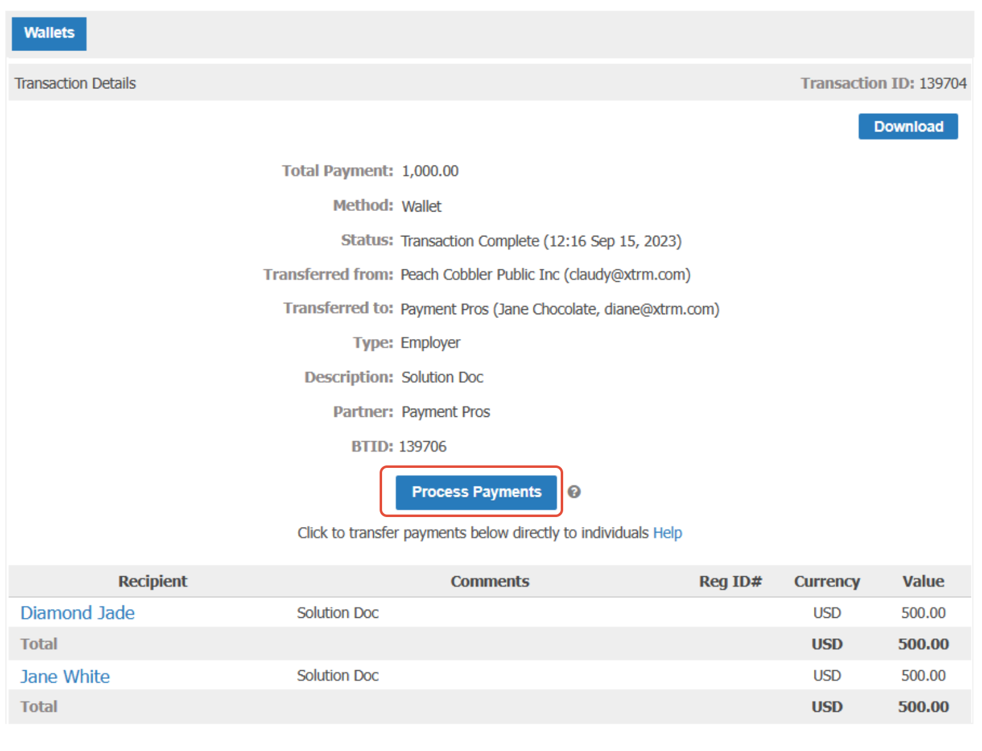Click Jane White's 500.00 value cell
The width and height of the screenshot is (982, 751).
[x=924, y=676]
